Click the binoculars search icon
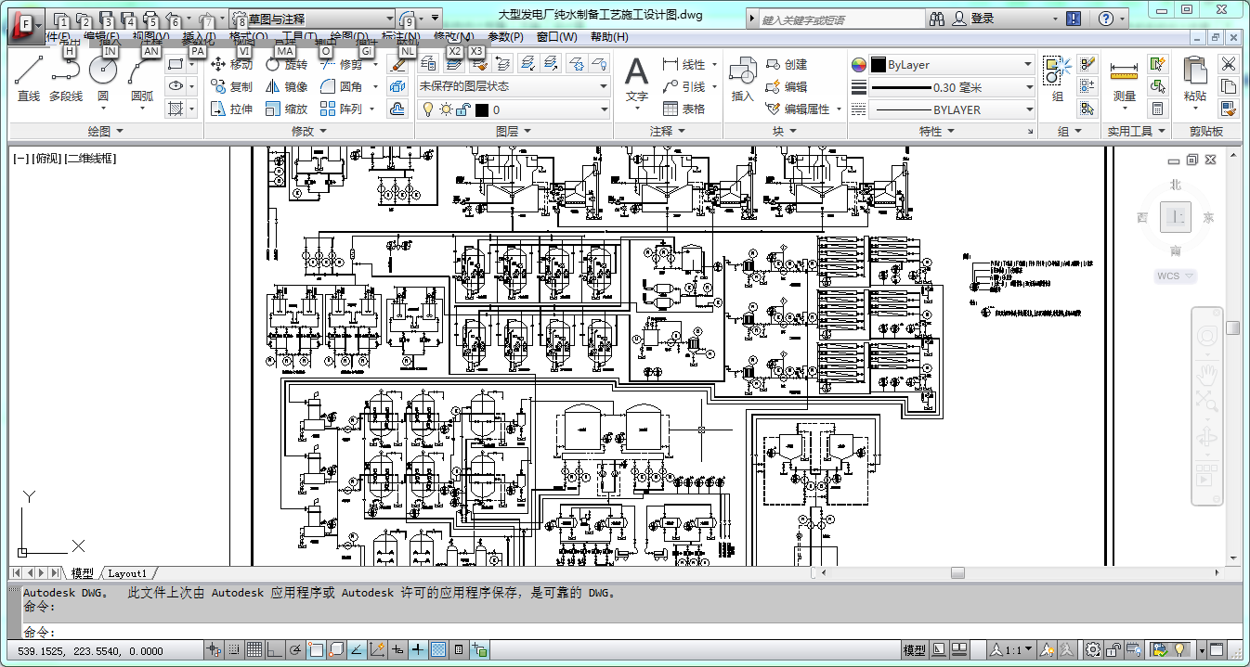 tap(936, 19)
